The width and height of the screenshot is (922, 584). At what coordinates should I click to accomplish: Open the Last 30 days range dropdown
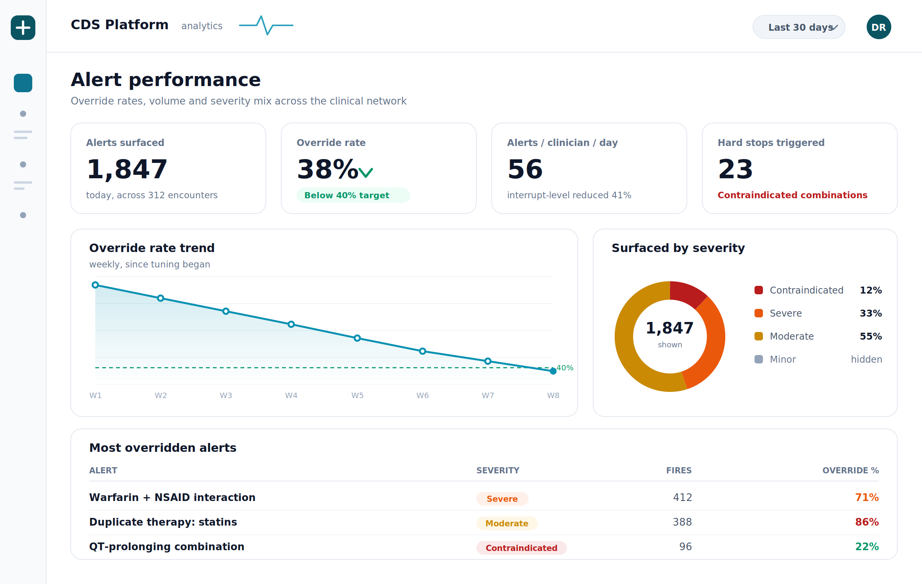tap(799, 27)
